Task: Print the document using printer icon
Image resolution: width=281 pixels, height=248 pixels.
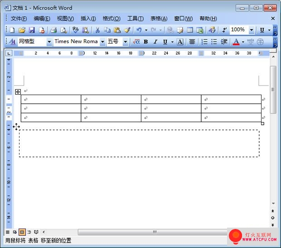Action: [x=53, y=30]
